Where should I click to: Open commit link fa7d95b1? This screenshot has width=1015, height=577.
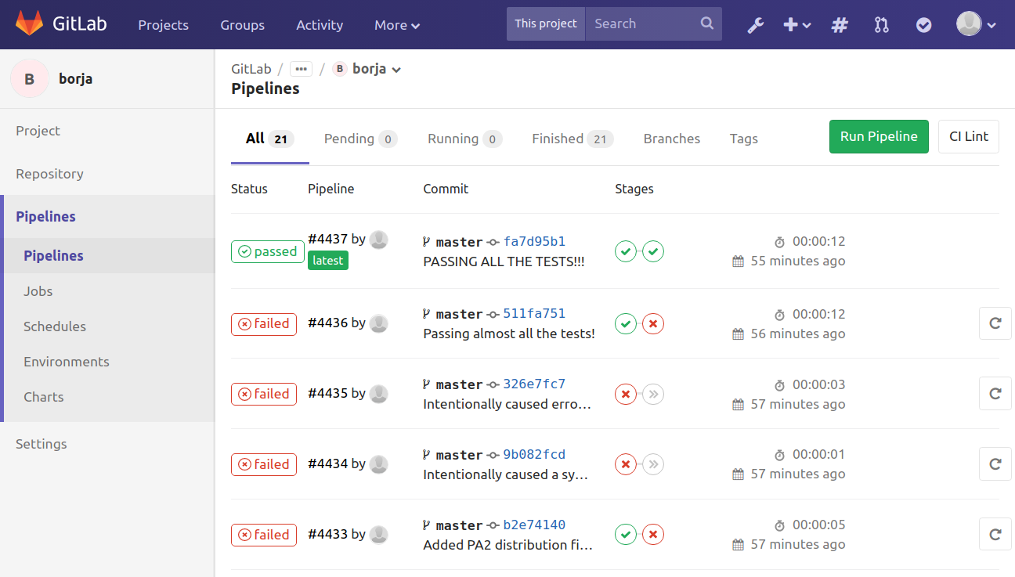click(534, 241)
